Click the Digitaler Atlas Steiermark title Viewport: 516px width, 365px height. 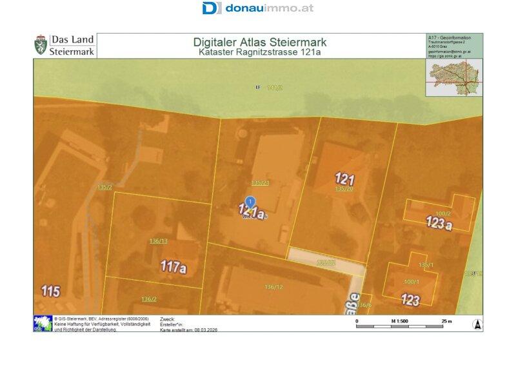(x=259, y=42)
